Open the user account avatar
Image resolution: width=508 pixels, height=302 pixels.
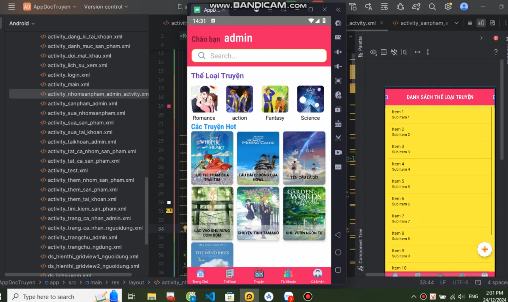pos(464,7)
